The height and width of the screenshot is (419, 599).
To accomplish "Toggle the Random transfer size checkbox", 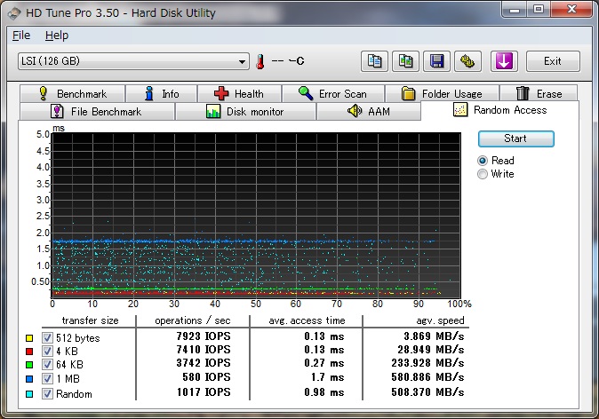I will coord(48,393).
